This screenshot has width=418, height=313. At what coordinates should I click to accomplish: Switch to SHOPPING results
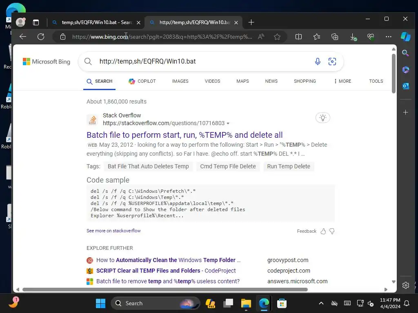(305, 81)
